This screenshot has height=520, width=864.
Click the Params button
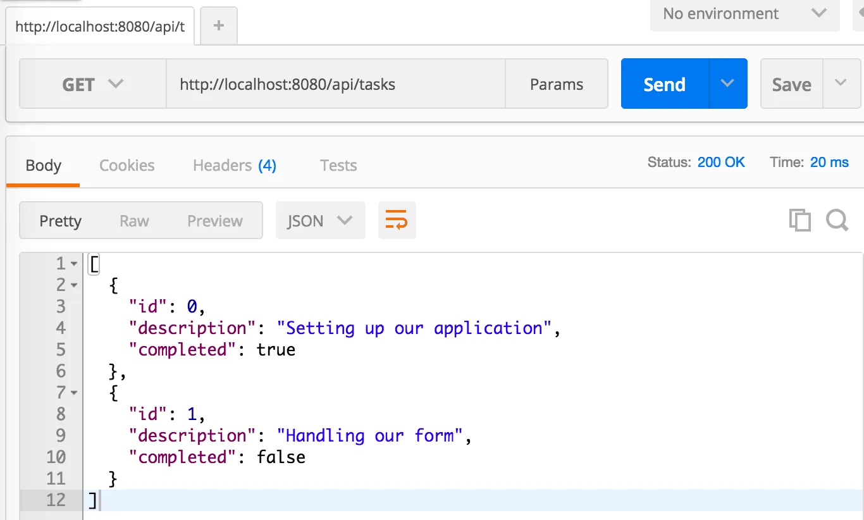click(556, 83)
